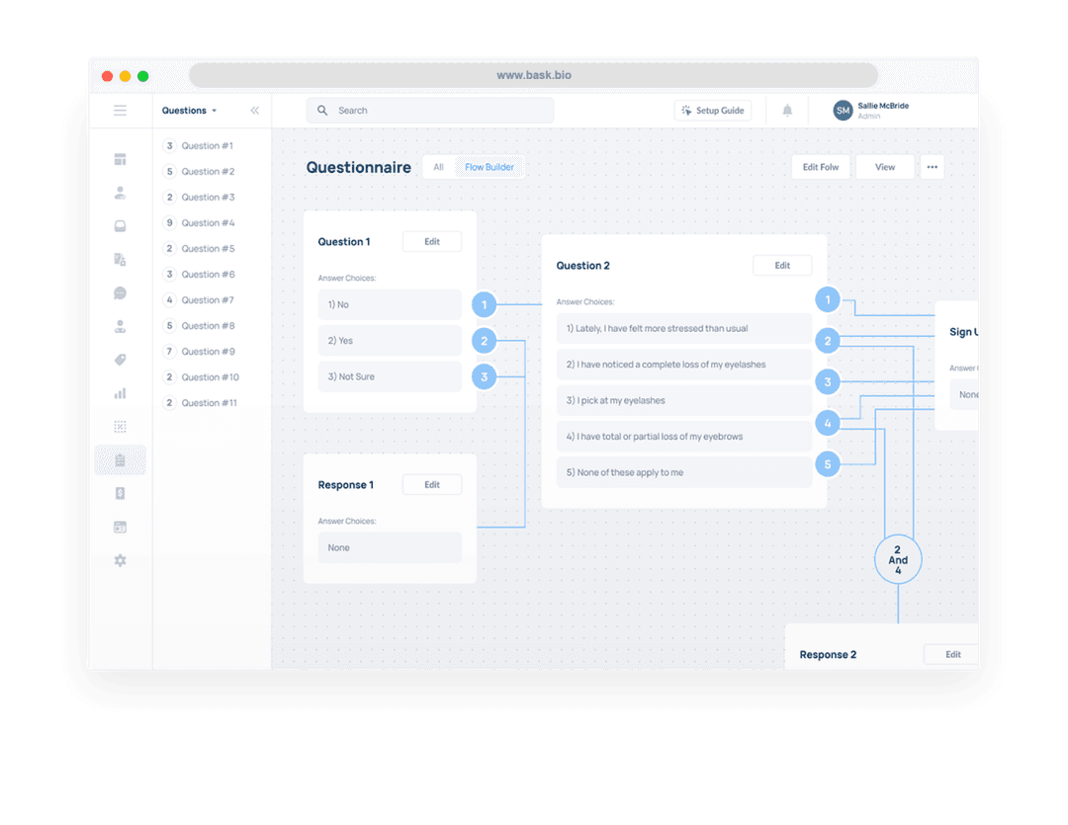This screenshot has height=825, width=1068.
Task: Select connector node 1 beside Question 1
Action: 484,305
